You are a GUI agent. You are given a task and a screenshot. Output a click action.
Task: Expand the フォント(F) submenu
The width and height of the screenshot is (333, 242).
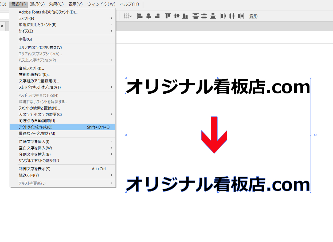click(62, 18)
